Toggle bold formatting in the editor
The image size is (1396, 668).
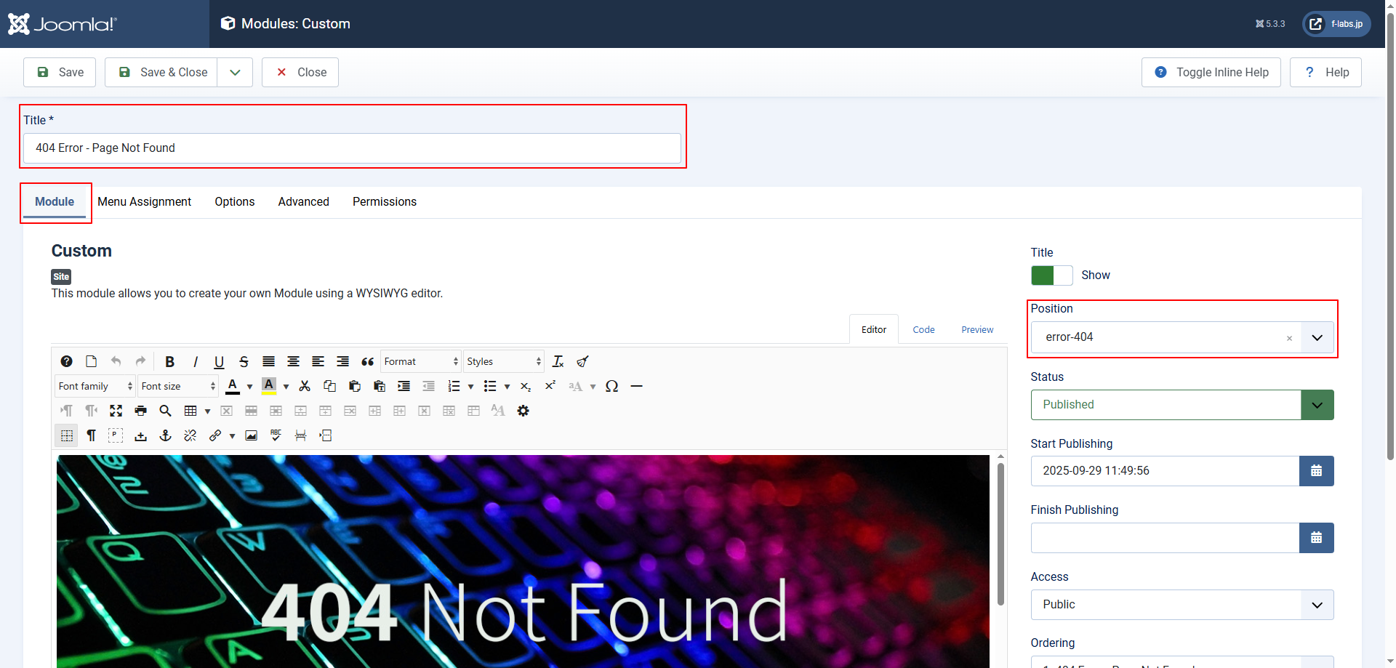(x=169, y=362)
